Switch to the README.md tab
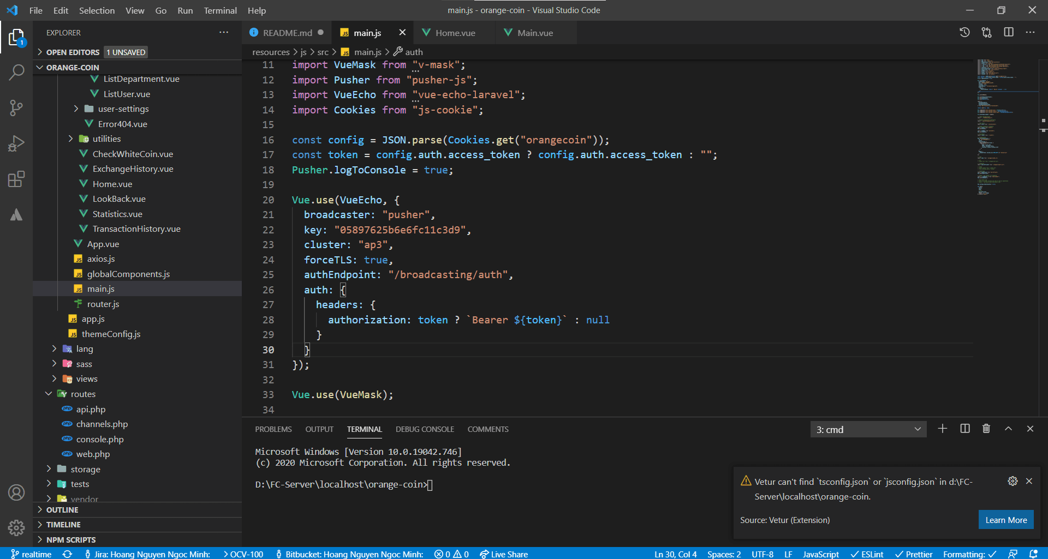Screen dimensions: 1048x559 [x=287, y=33]
